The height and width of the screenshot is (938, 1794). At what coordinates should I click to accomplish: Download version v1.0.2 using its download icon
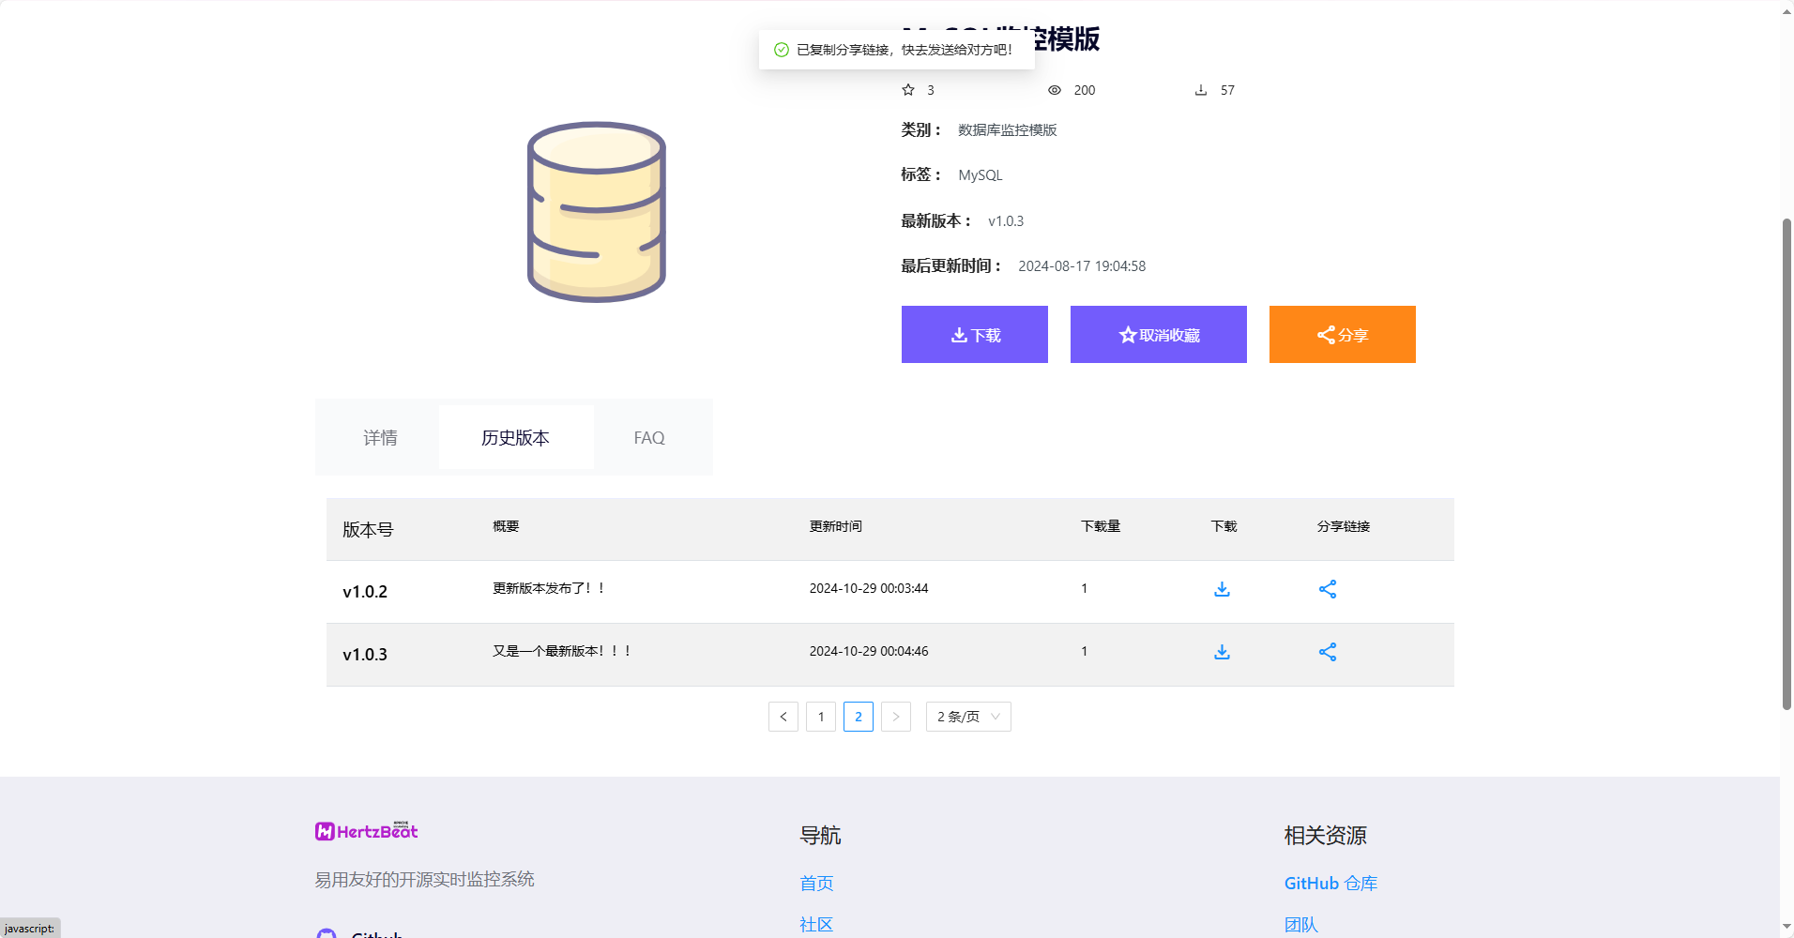click(1222, 589)
